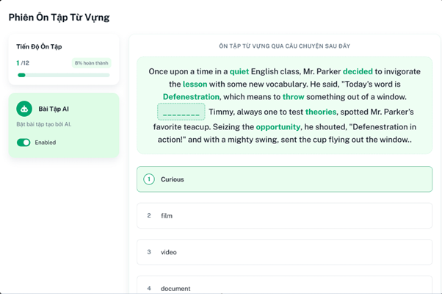Screen dimensions: 442x294
Task: Disable the Bài Tập AI toggle switch
Action: [23, 143]
